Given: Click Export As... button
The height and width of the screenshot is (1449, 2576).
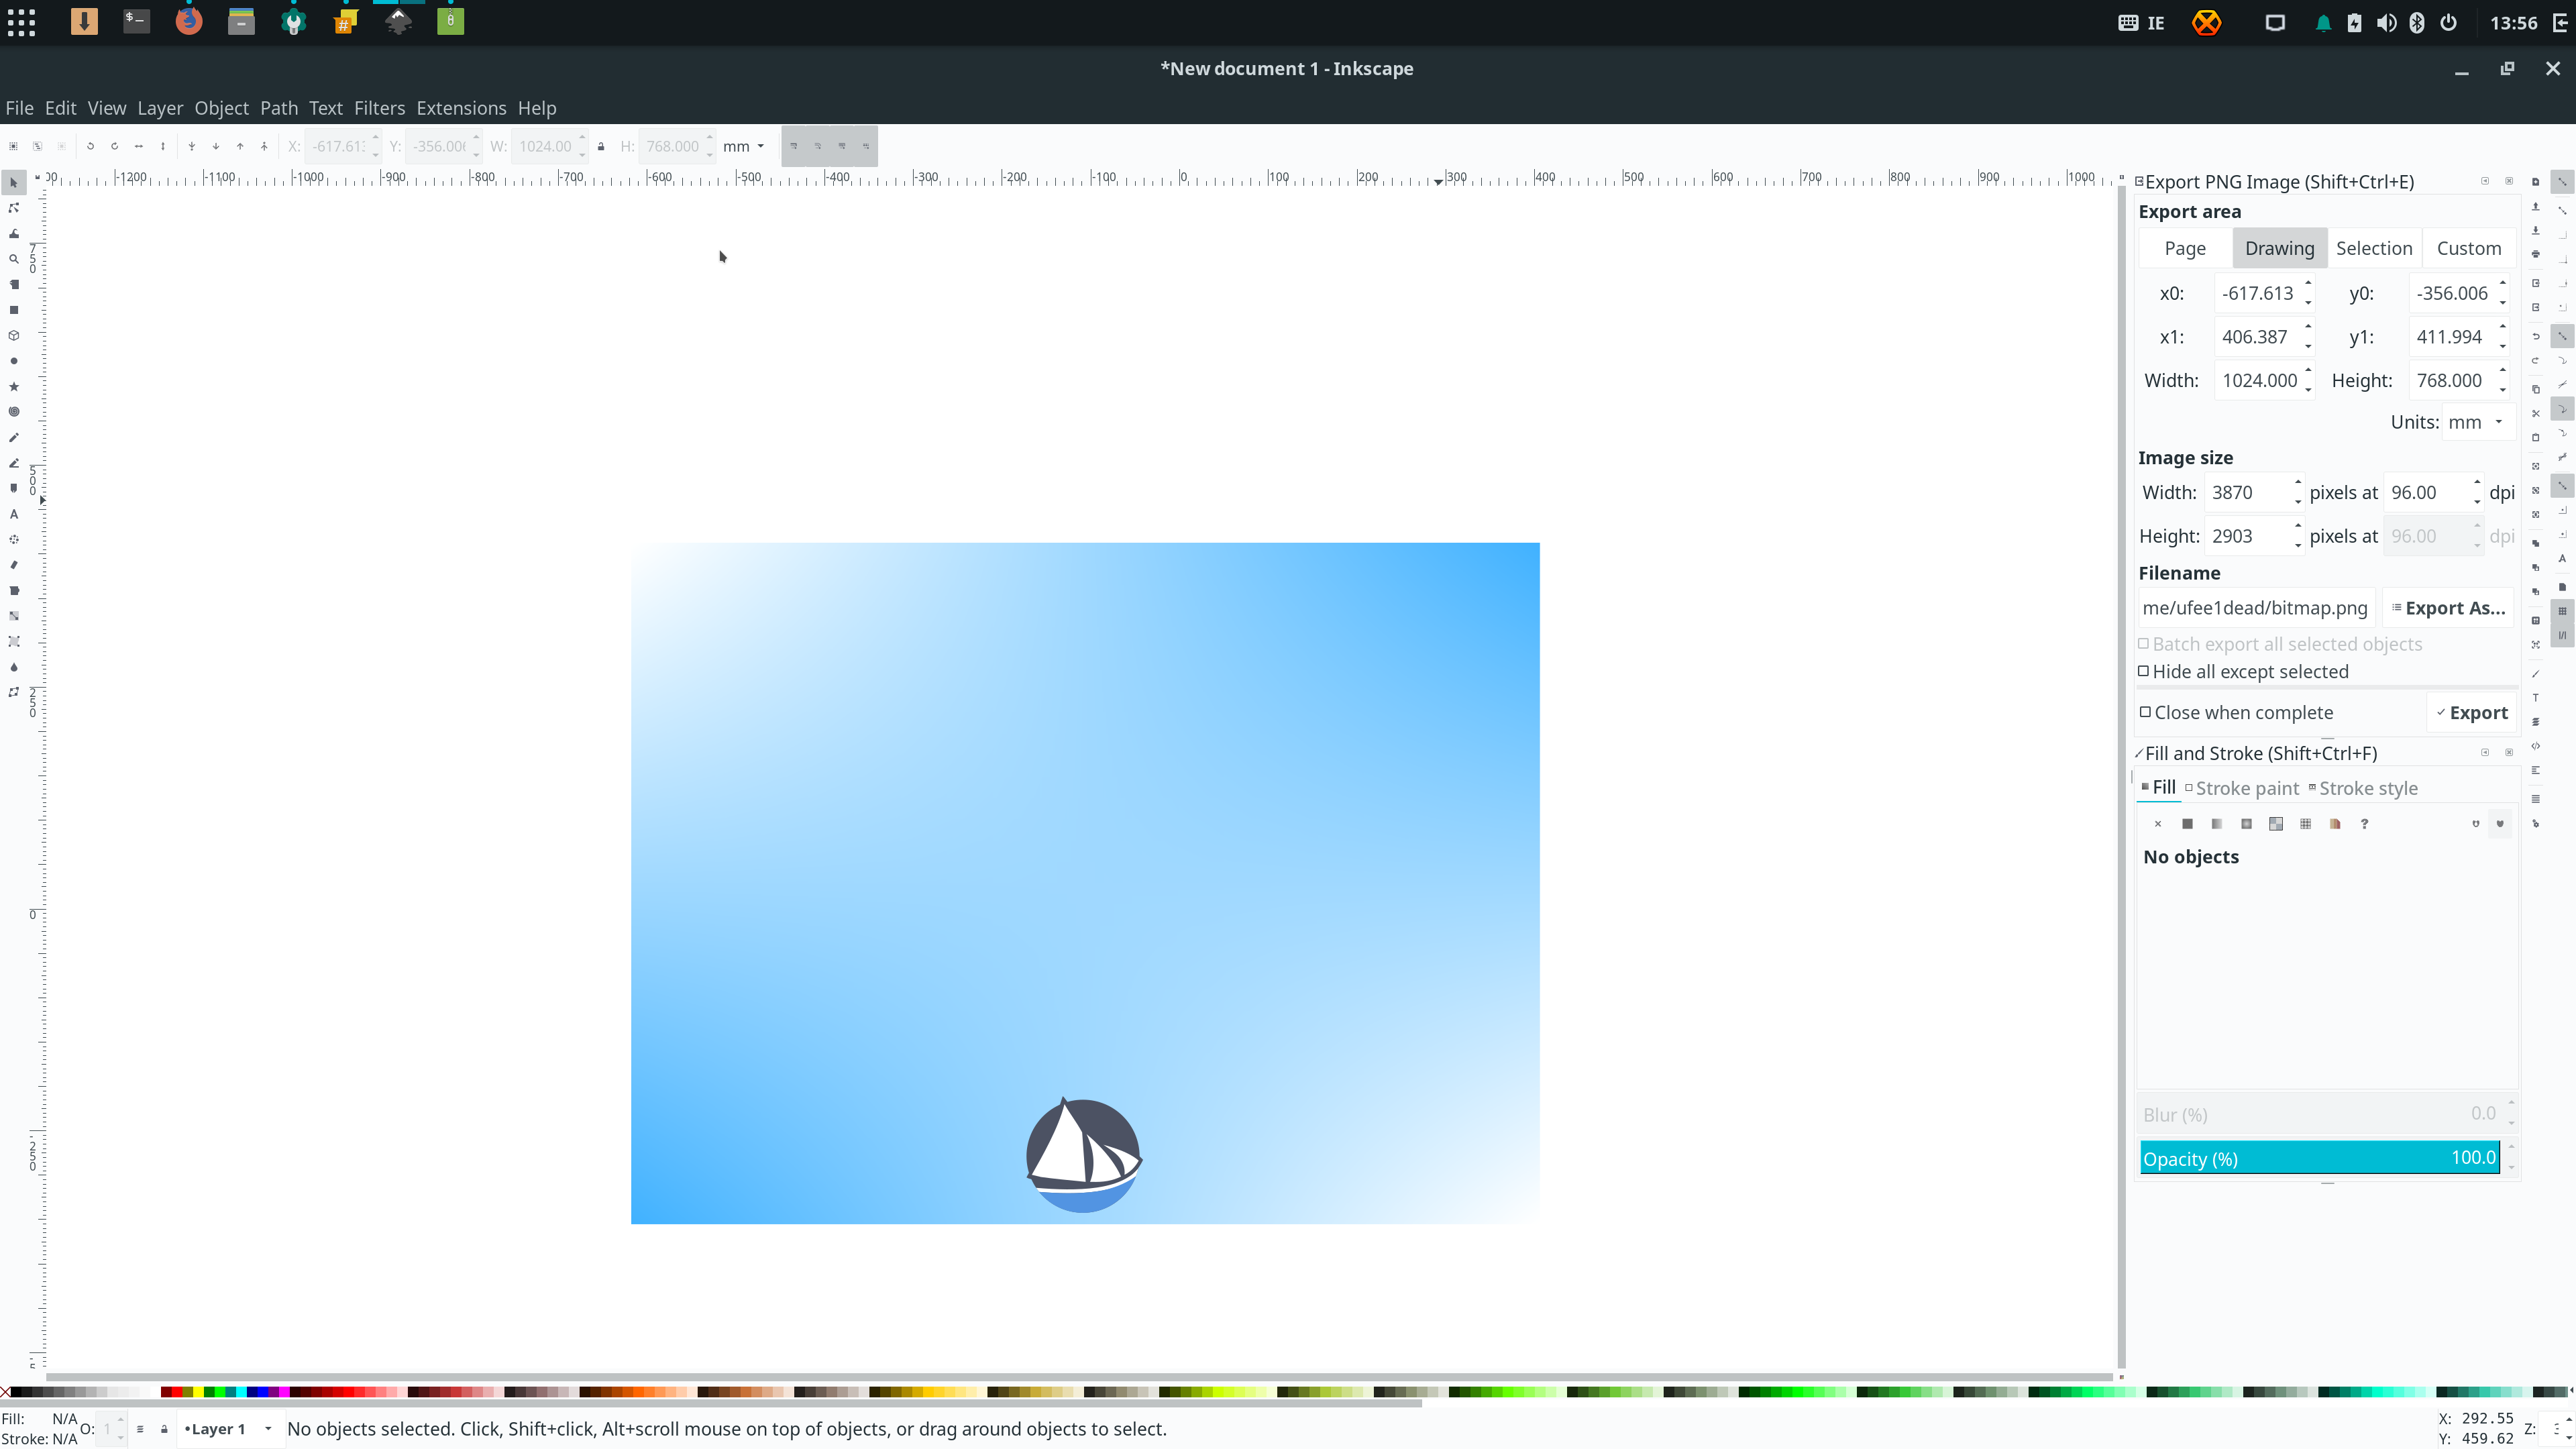Looking at the screenshot, I should (x=2448, y=609).
